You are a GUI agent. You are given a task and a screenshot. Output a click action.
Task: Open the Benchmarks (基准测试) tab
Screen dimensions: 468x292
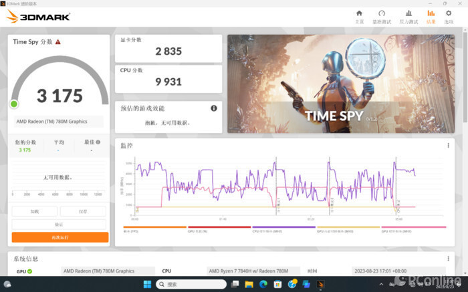pos(382,17)
